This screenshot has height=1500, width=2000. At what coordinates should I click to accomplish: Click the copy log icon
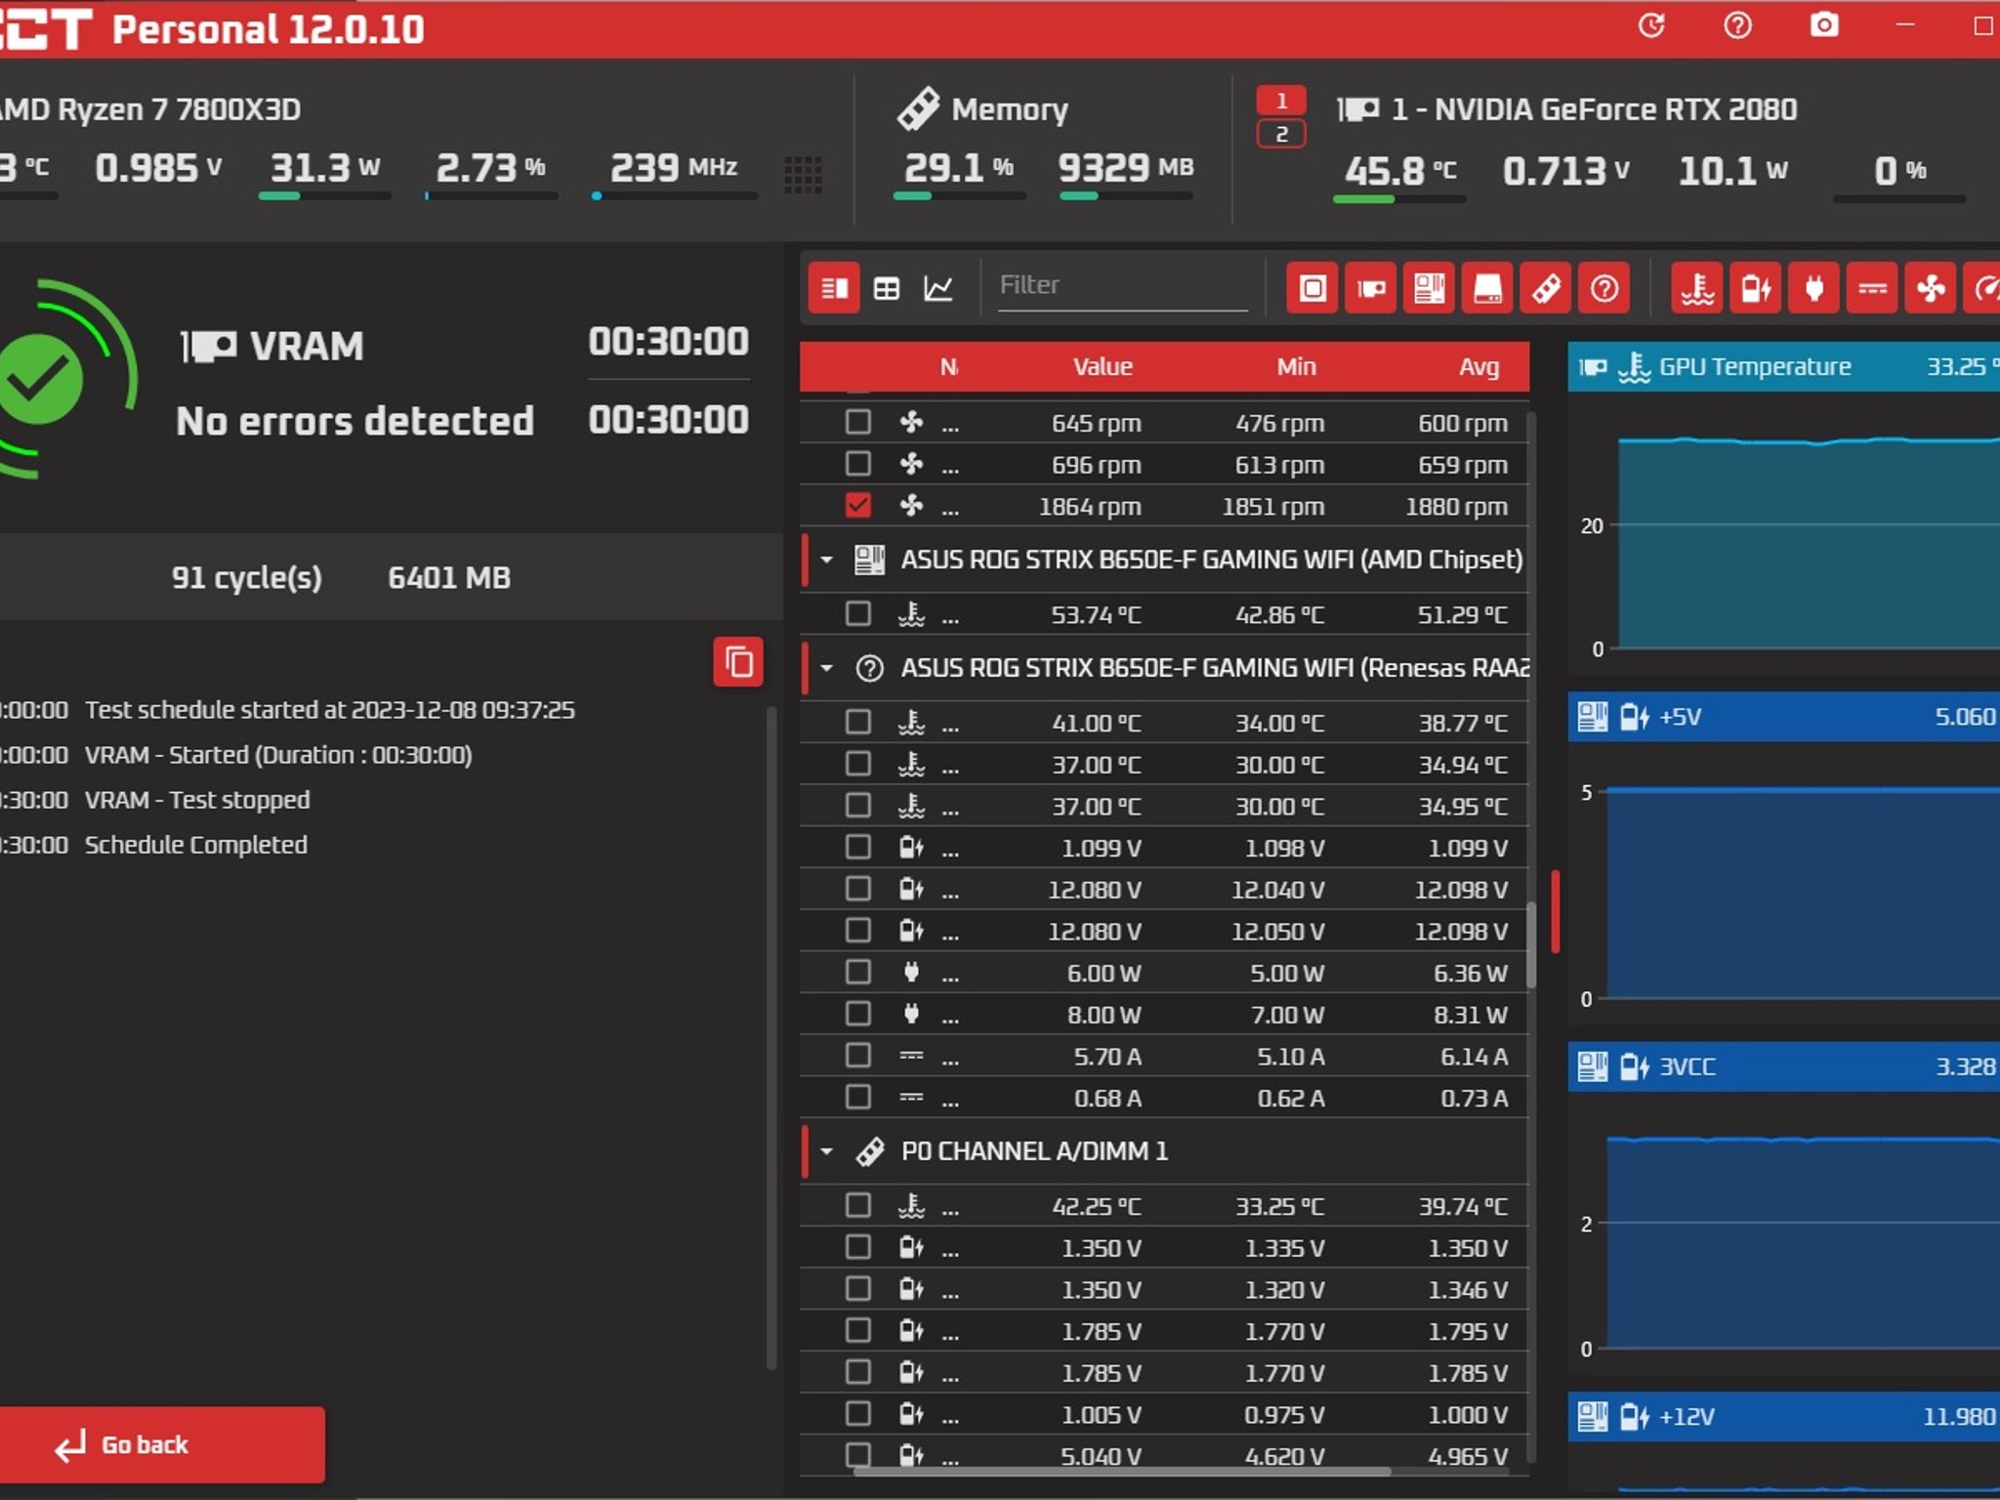click(x=738, y=663)
